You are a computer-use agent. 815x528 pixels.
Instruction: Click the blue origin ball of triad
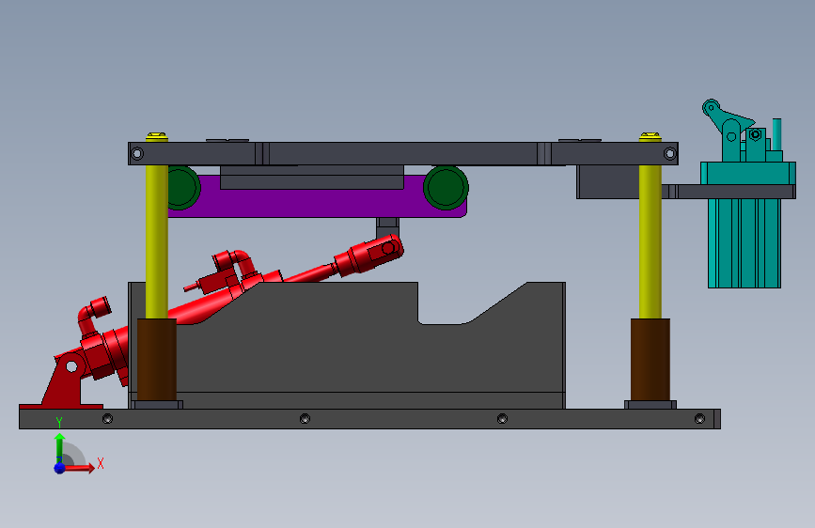(x=60, y=468)
